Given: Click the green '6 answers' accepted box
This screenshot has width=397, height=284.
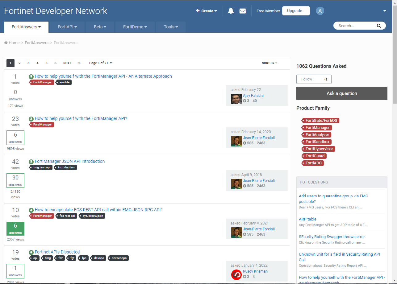Looking at the screenshot, I should tap(15, 228).
